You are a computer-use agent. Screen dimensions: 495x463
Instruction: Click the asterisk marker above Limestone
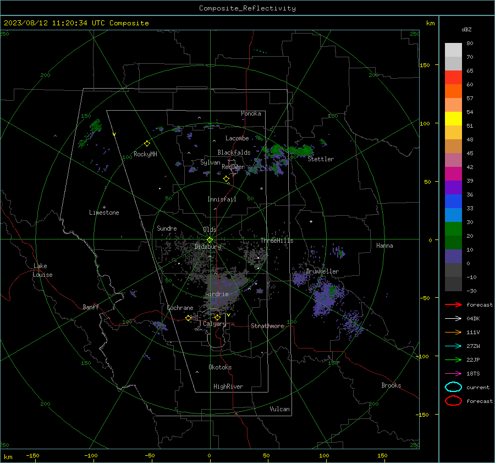(x=104, y=208)
